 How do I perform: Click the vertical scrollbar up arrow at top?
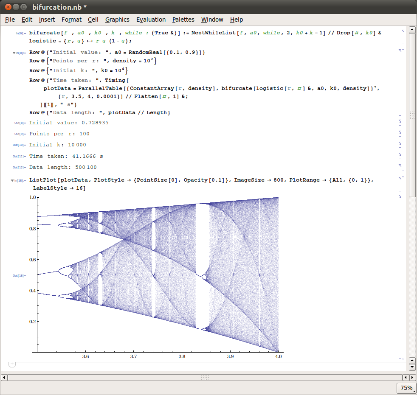point(411,30)
